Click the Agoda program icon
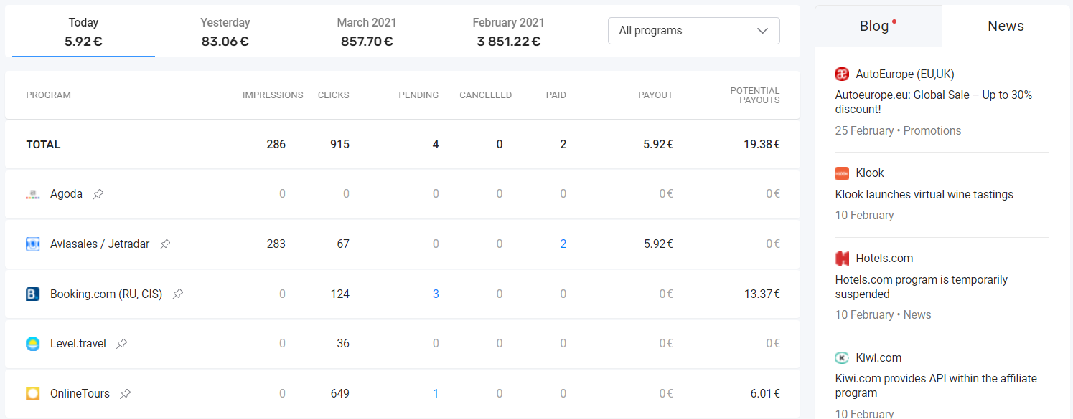This screenshot has width=1073, height=419. tap(32, 193)
